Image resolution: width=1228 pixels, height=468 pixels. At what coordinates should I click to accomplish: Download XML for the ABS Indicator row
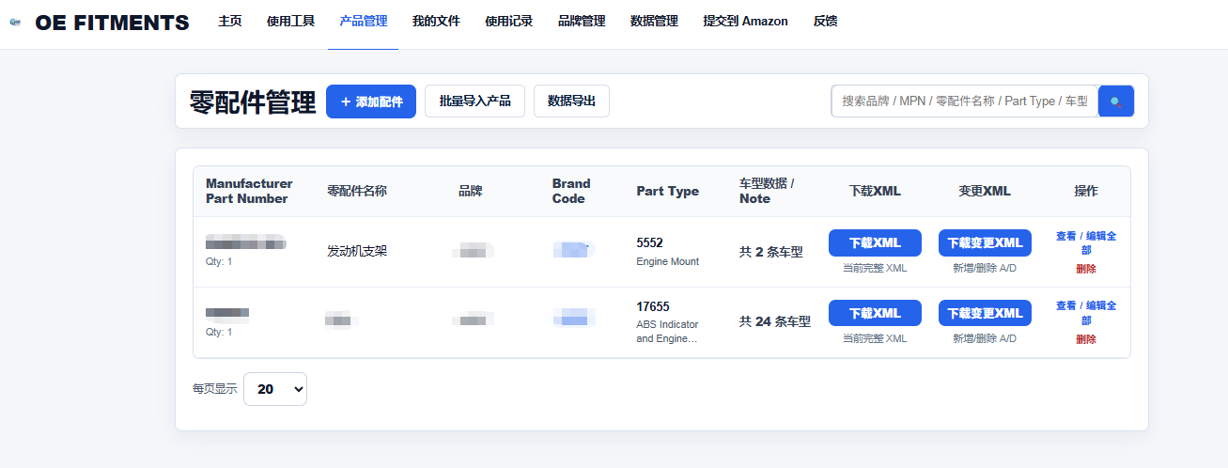pos(875,313)
